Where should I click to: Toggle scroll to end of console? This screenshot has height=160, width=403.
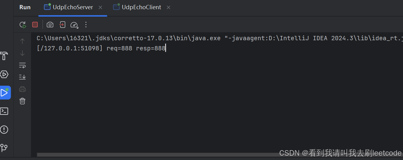point(22,77)
